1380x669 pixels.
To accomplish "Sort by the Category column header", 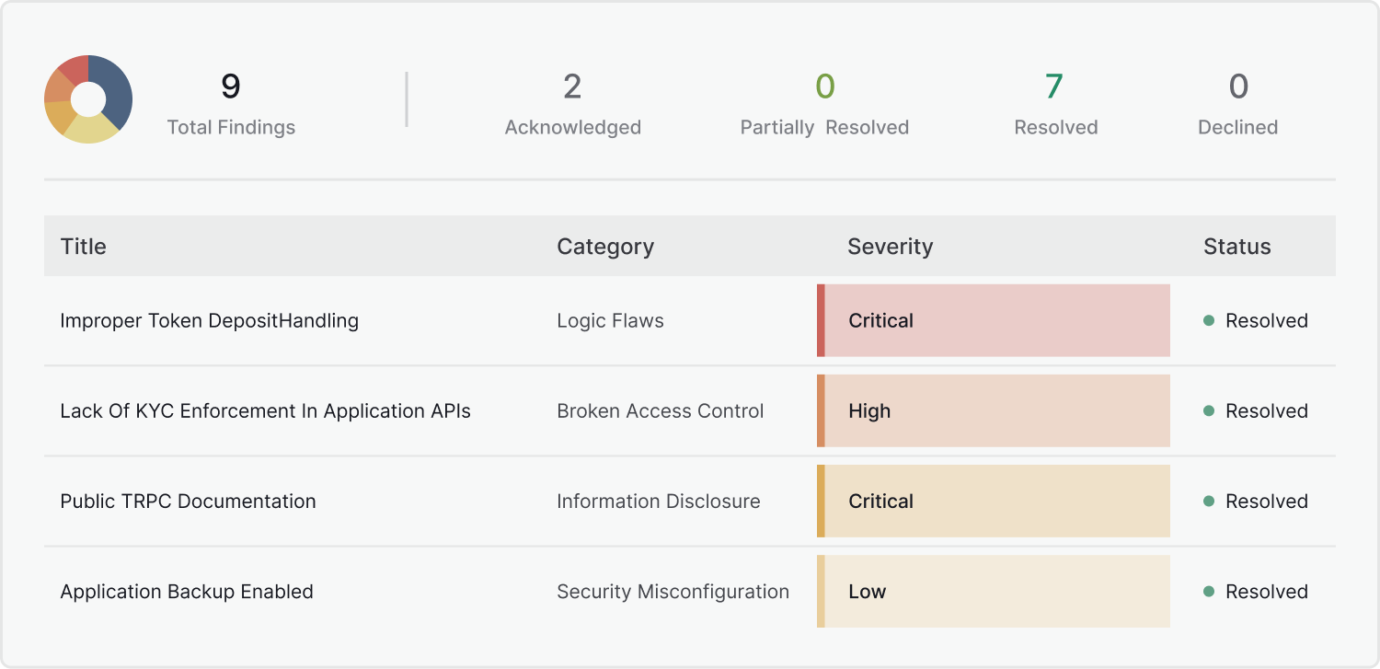I will coord(605,247).
